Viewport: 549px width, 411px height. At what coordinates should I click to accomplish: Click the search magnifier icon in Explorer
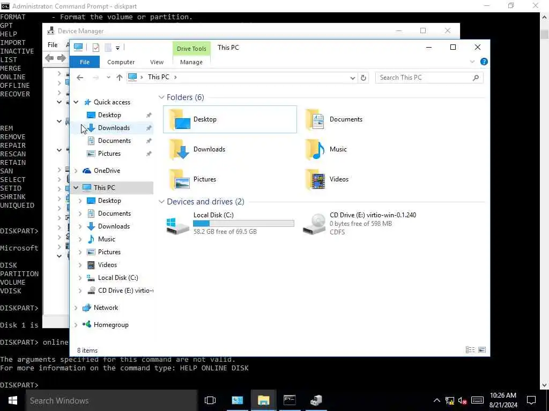pyautogui.click(x=476, y=78)
